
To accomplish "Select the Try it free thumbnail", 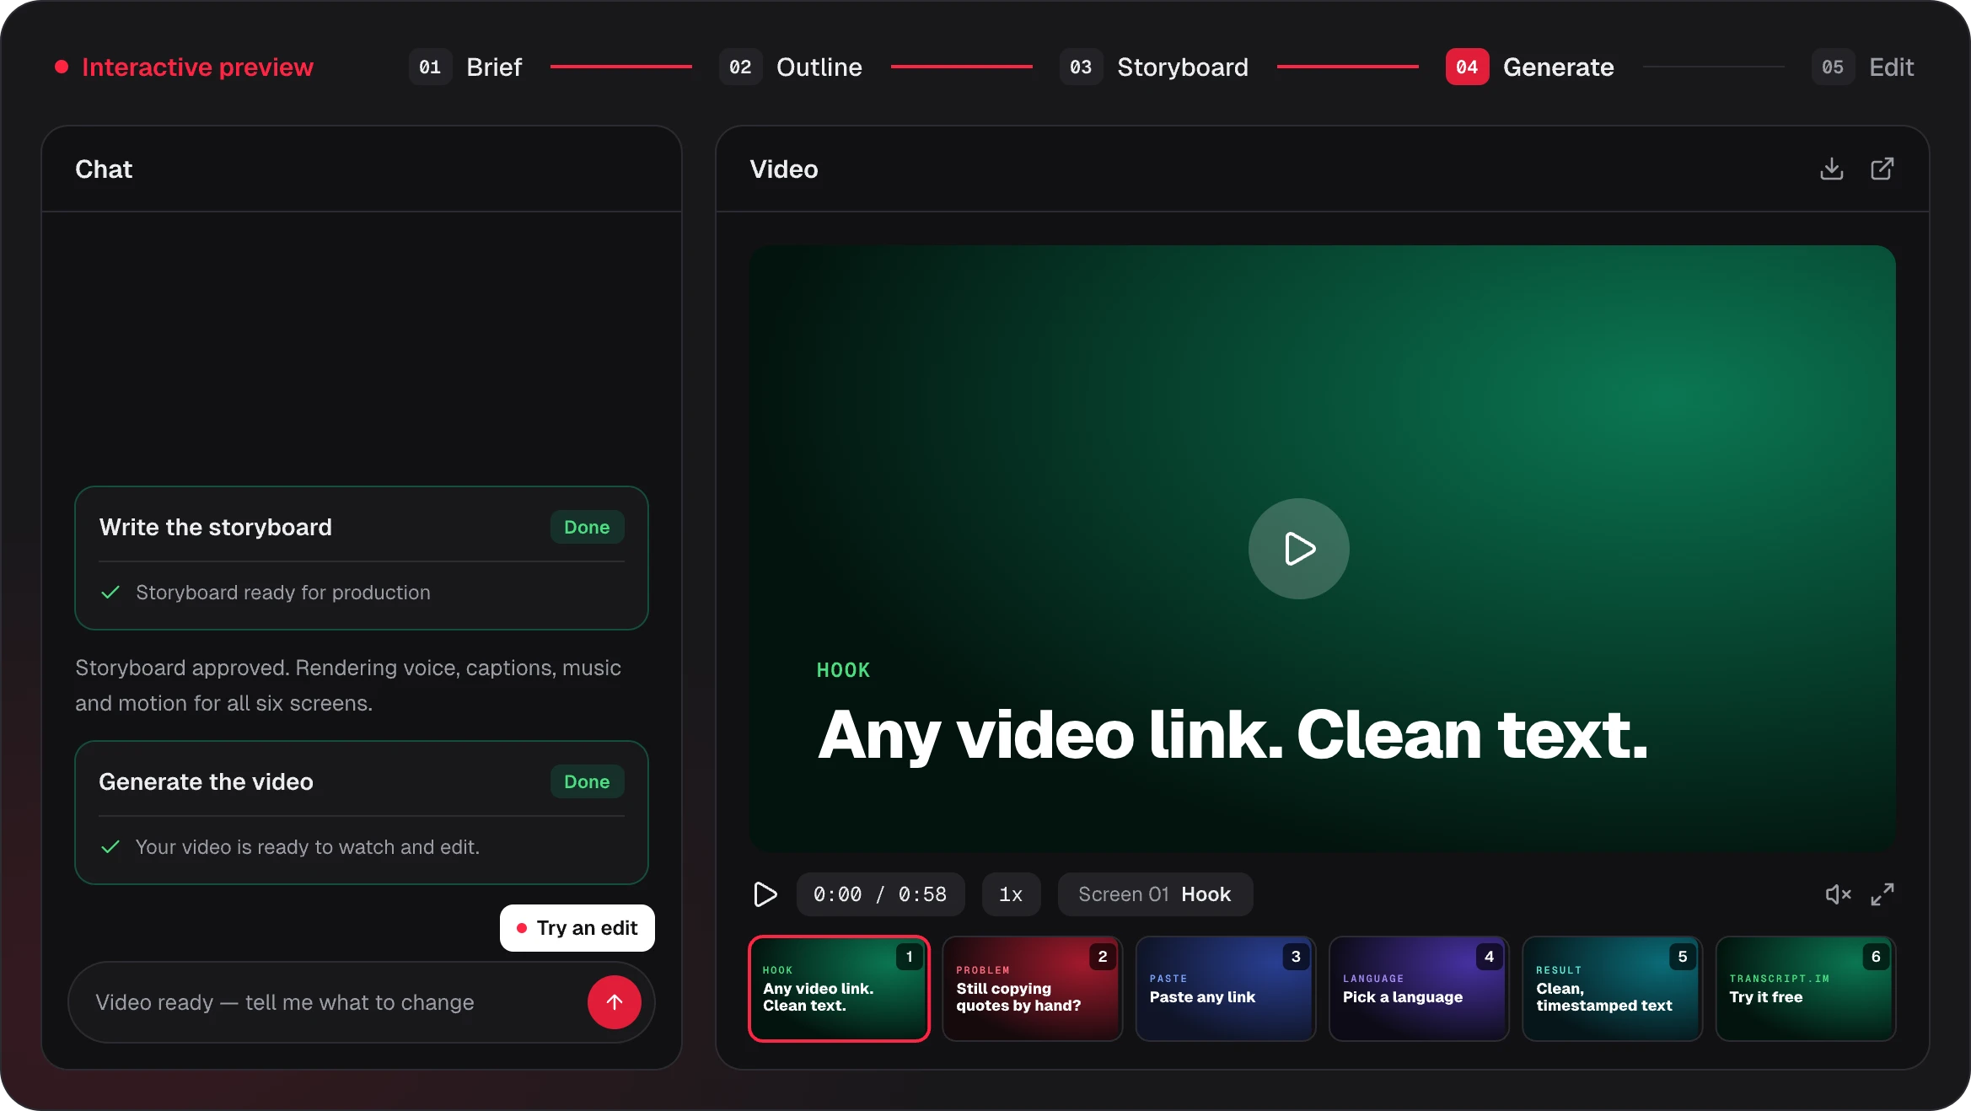I will [1806, 989].
